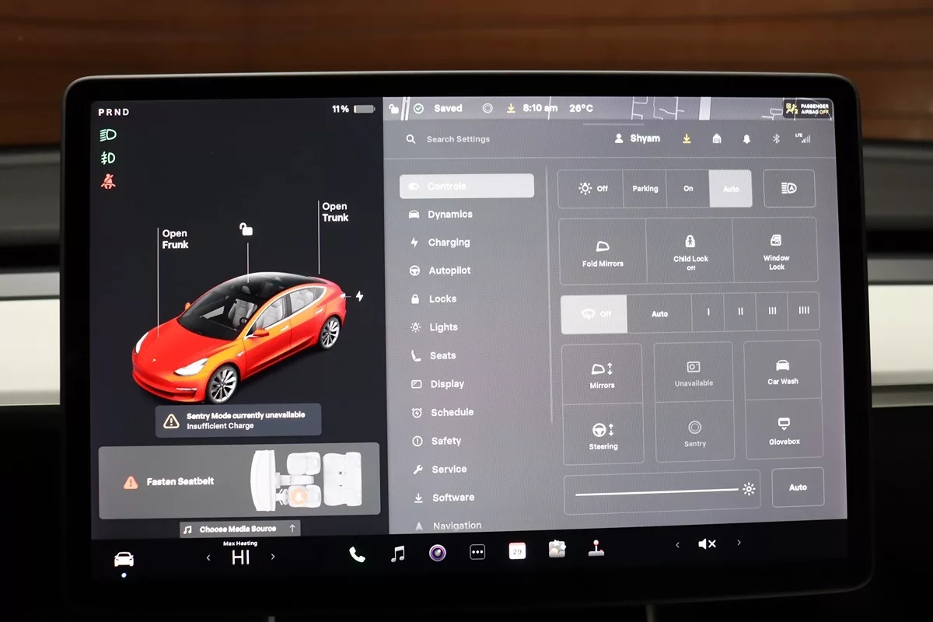
Task: Tap the car controls icon
Action: [124, 559]
